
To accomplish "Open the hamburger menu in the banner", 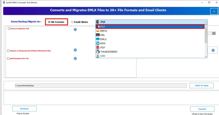I will click(x=214, y=11).
